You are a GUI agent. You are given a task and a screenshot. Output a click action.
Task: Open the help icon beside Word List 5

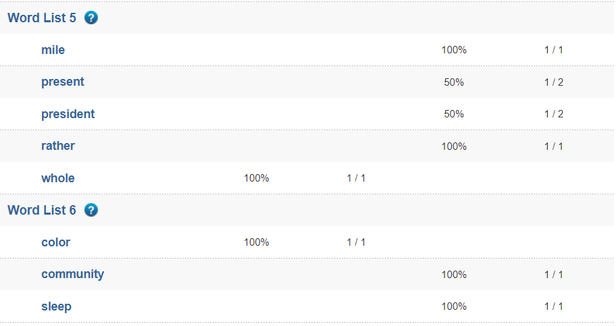point(91,18)
